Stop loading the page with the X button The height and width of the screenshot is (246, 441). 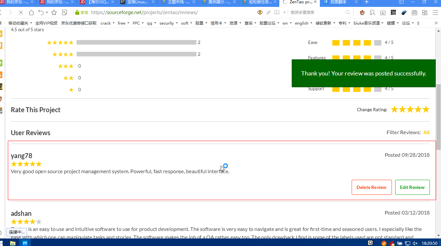[20, 12]
